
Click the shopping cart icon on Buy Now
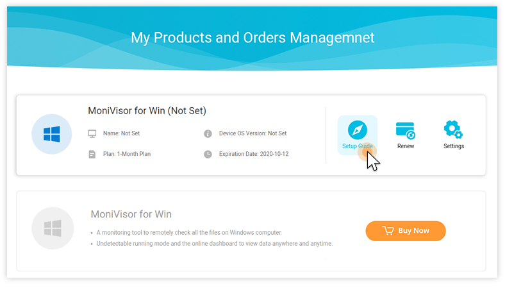pyautogui.click(x=388, y=231)
